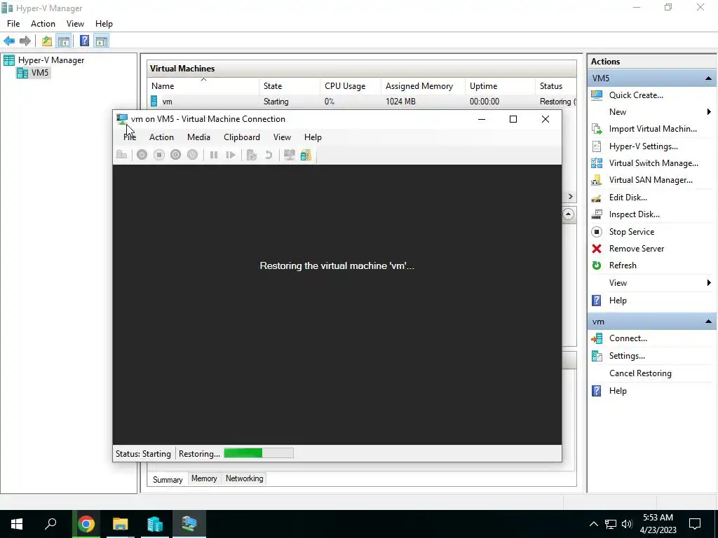Click the Forward arrow in the Hyper-V Manager toolbar

point(25,41)
